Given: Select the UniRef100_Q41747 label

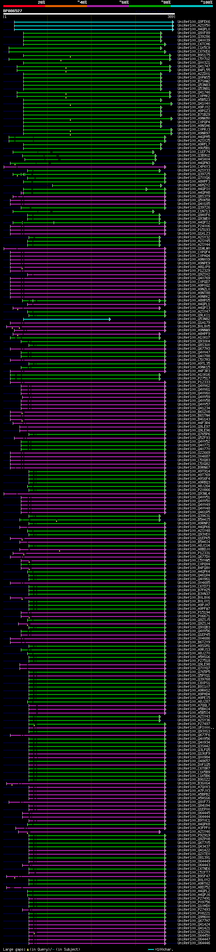Looking at the screenshot, I should point(193,67).
